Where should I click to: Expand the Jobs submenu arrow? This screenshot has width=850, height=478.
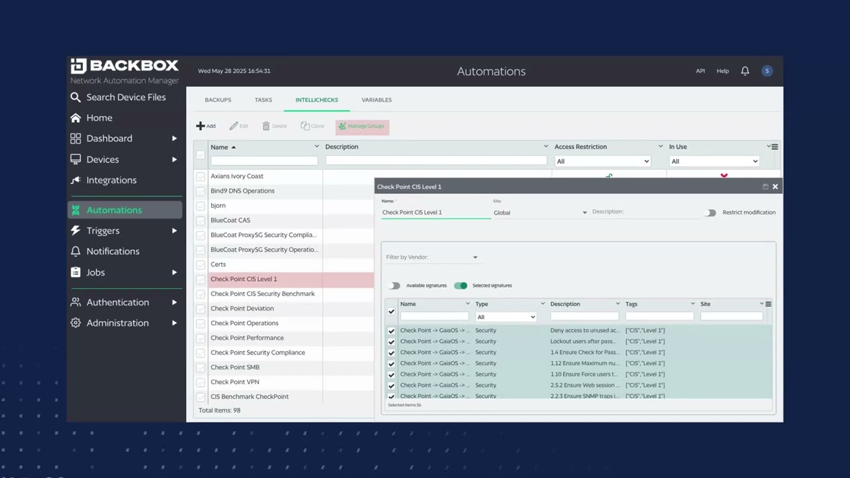(x=175, y=272)
